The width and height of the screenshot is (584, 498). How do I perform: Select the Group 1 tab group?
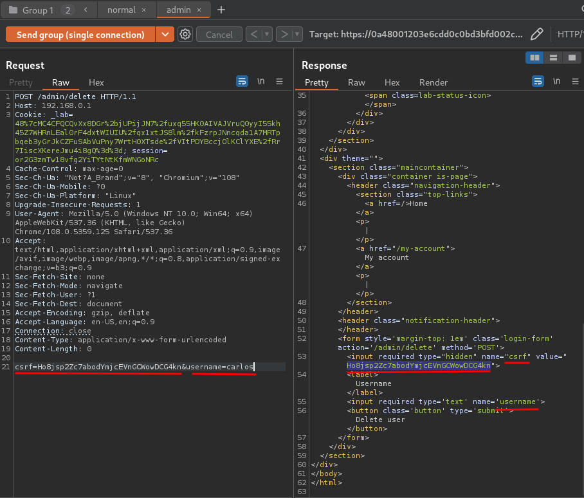(x=37, y=10)
